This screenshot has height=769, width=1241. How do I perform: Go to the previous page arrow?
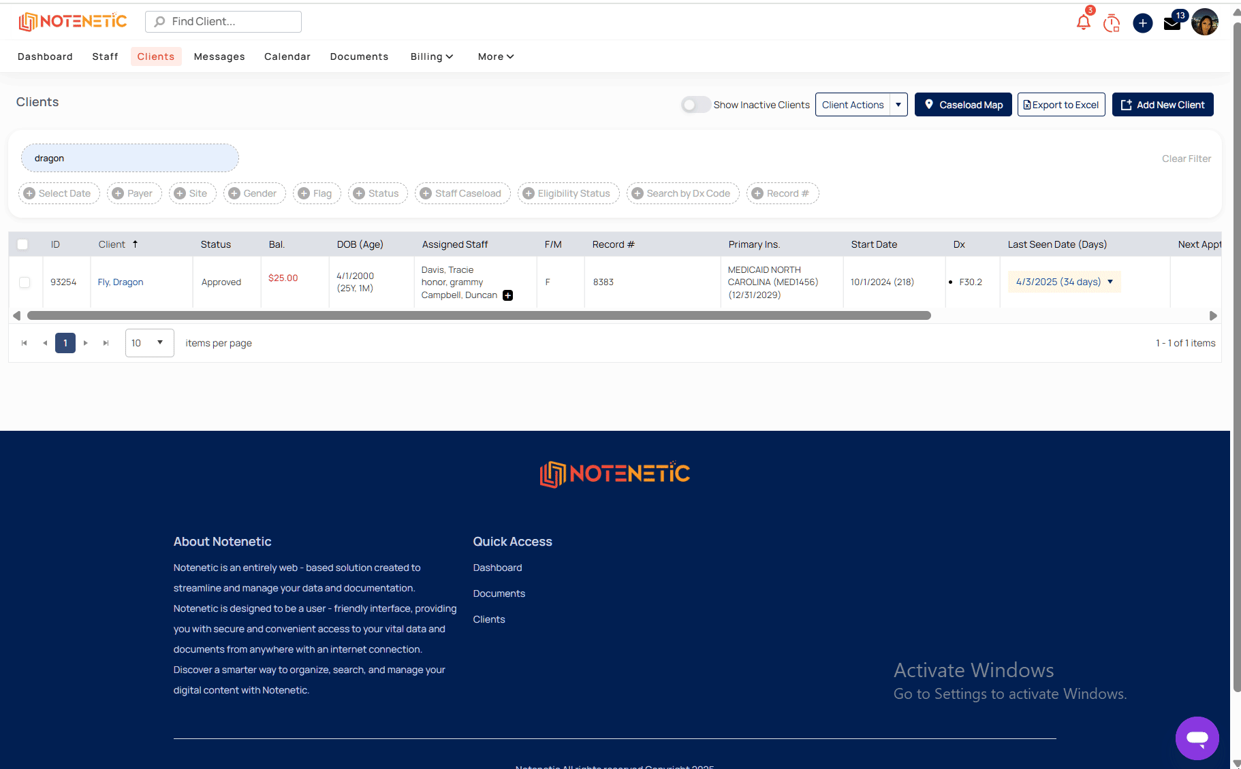point(45,343)
